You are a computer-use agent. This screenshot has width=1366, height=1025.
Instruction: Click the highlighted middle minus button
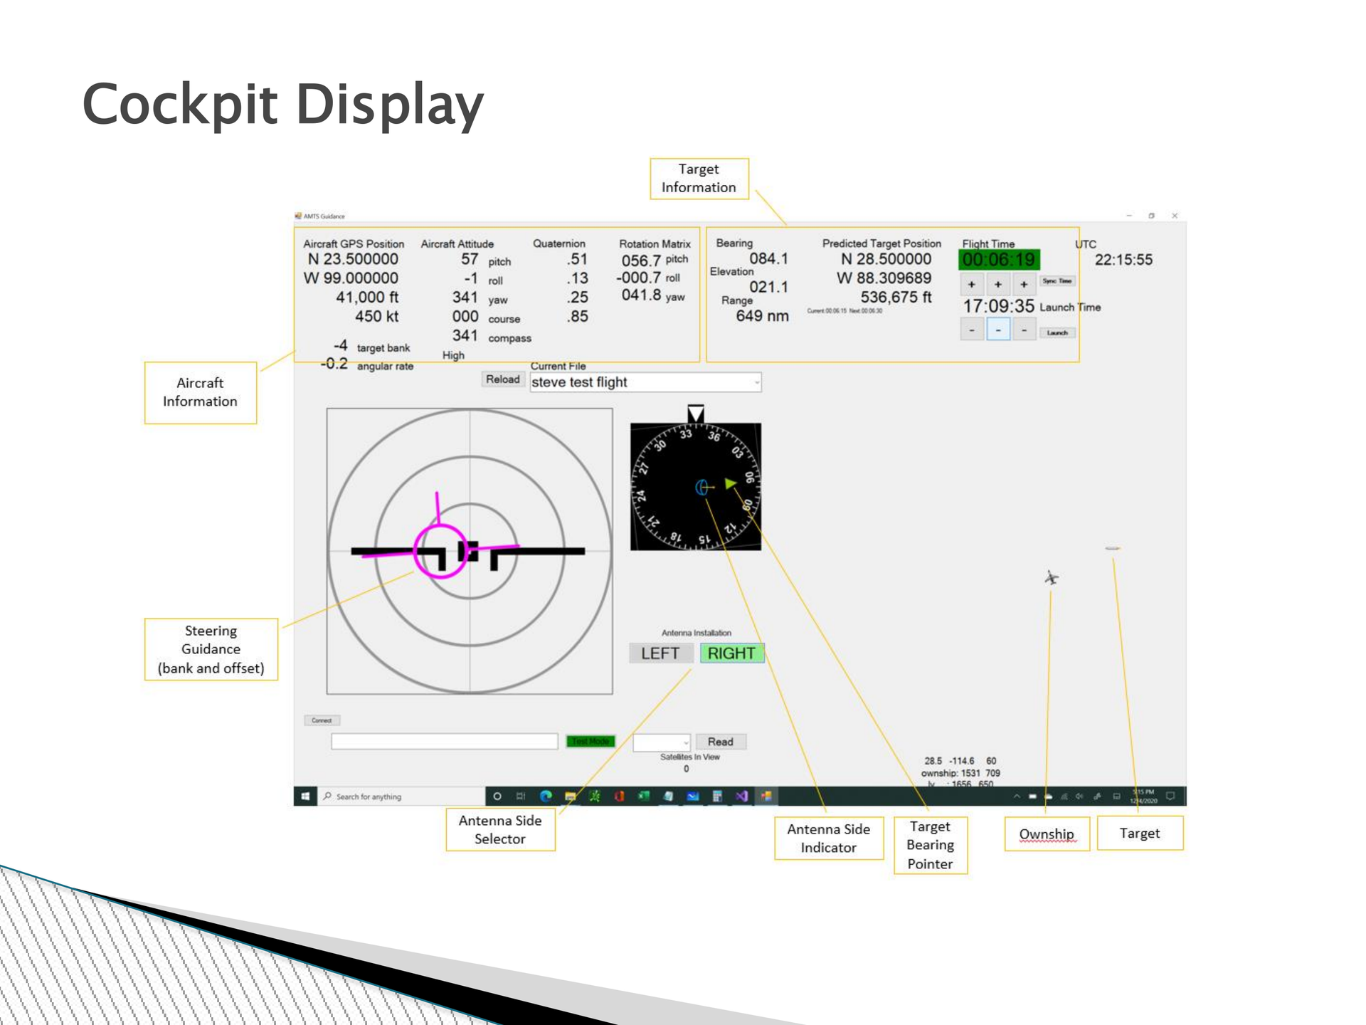[x=998, y=330]
